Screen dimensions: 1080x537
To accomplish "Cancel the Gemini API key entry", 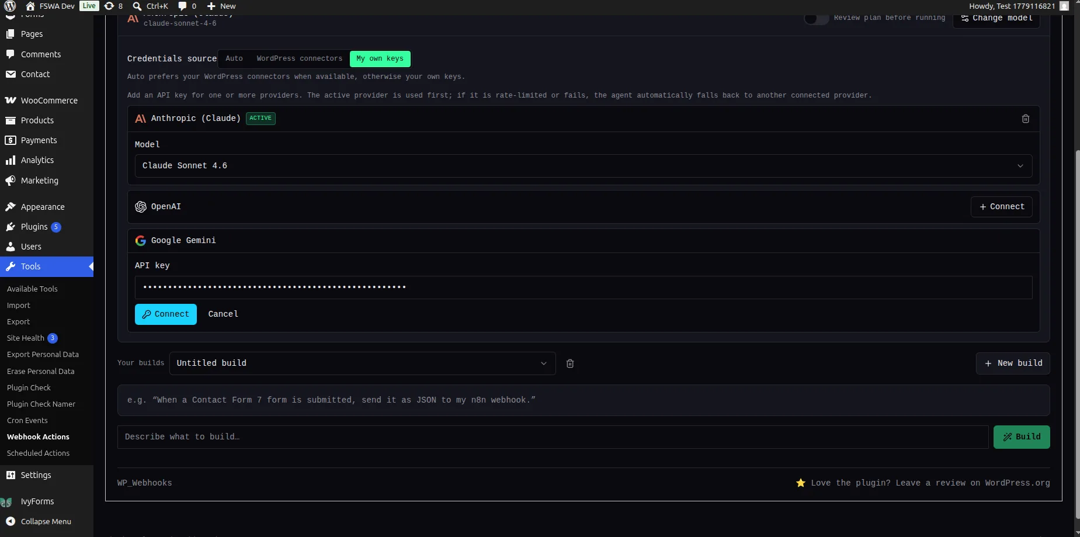I will 223,314.
